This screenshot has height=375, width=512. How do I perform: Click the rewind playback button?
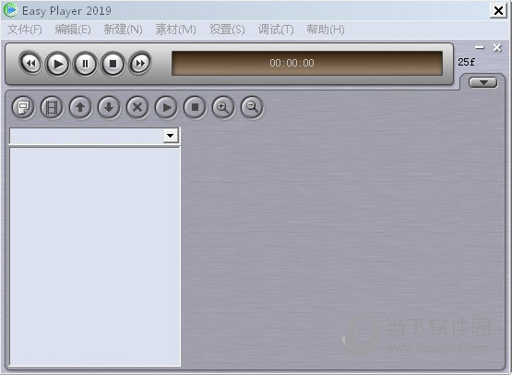30,64
